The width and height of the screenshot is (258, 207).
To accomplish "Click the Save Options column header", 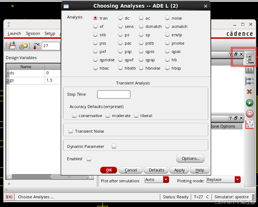I will tap(226, 126).
